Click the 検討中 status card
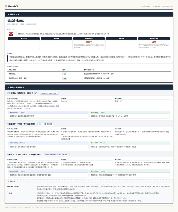 click(x=89, y=43)
